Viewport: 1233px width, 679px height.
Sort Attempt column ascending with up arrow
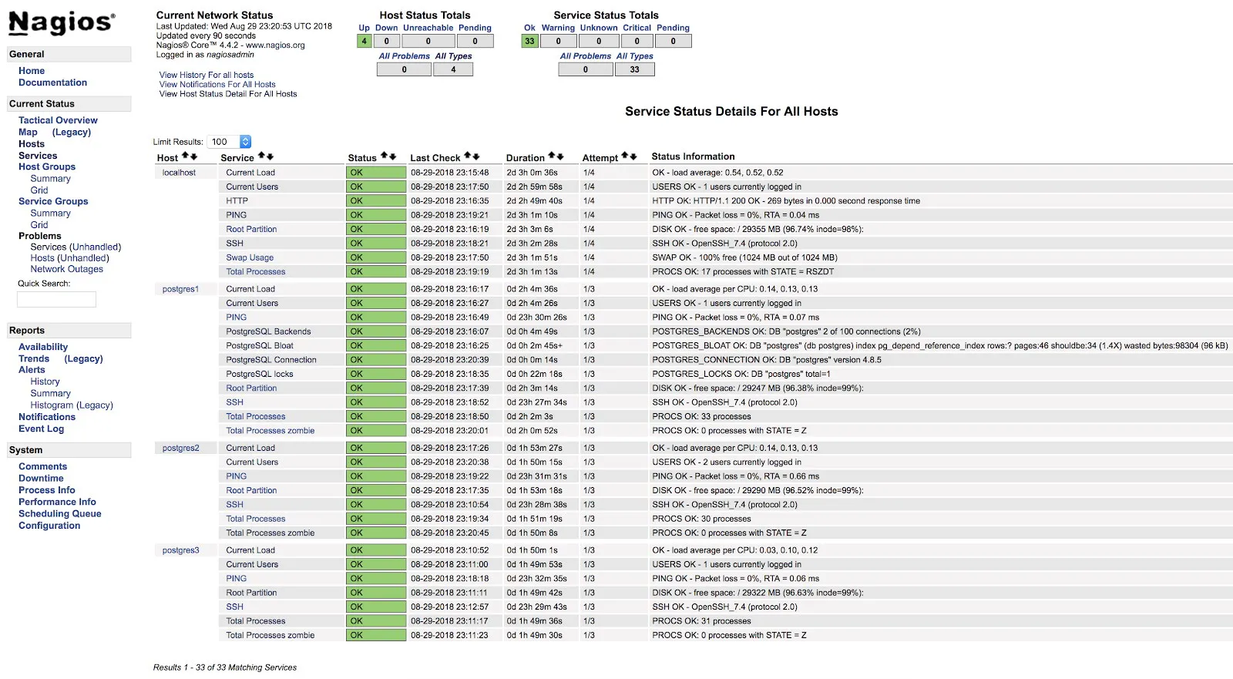coord(625,156)
